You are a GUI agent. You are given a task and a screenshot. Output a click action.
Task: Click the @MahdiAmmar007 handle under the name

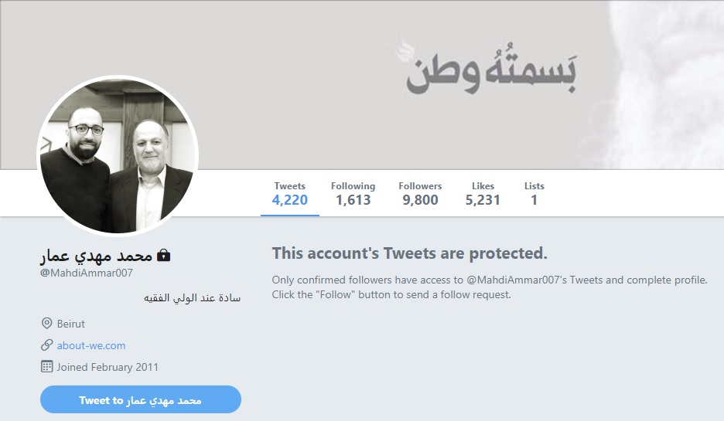pyautogui.click(x=87, y=273)
